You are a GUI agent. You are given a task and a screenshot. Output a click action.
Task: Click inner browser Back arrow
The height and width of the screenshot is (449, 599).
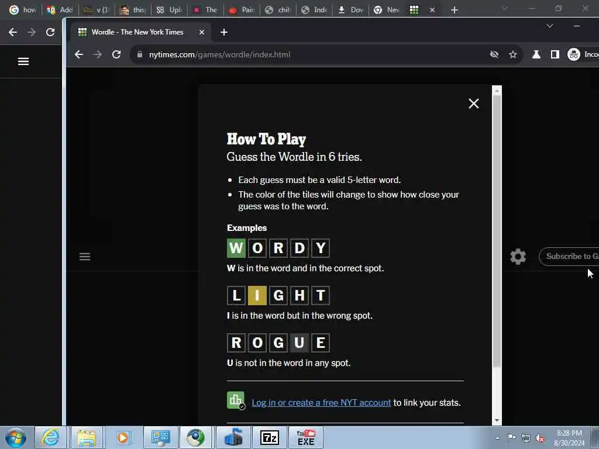pyautogui.click(x=79, y=54)
